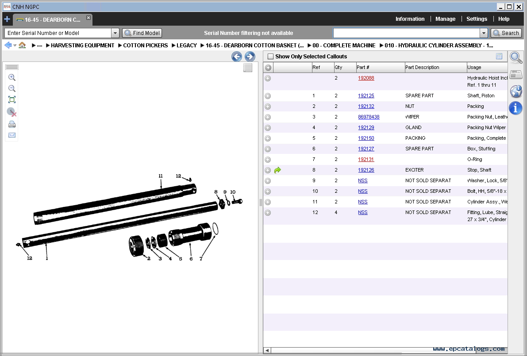Open the serial number or model dropdown
527x356 pixels.
pyautogui.click(x=115, y=33)
